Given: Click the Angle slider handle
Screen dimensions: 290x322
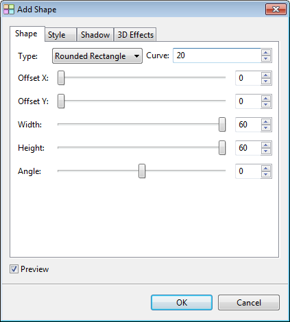Looking at the screenshot, I should pos(142,171).
